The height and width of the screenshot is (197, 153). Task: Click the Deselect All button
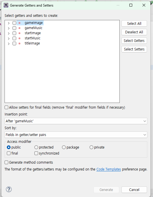click(x=134, y=32)
